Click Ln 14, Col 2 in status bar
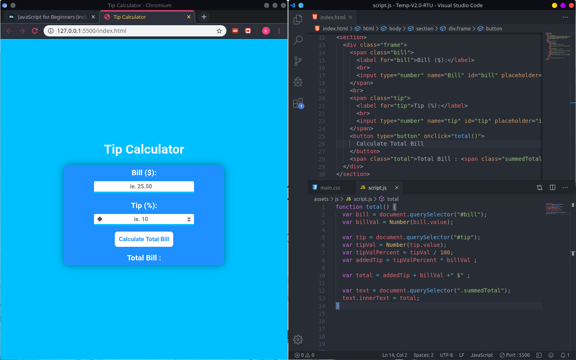576x360 pixels. (395, 355)
